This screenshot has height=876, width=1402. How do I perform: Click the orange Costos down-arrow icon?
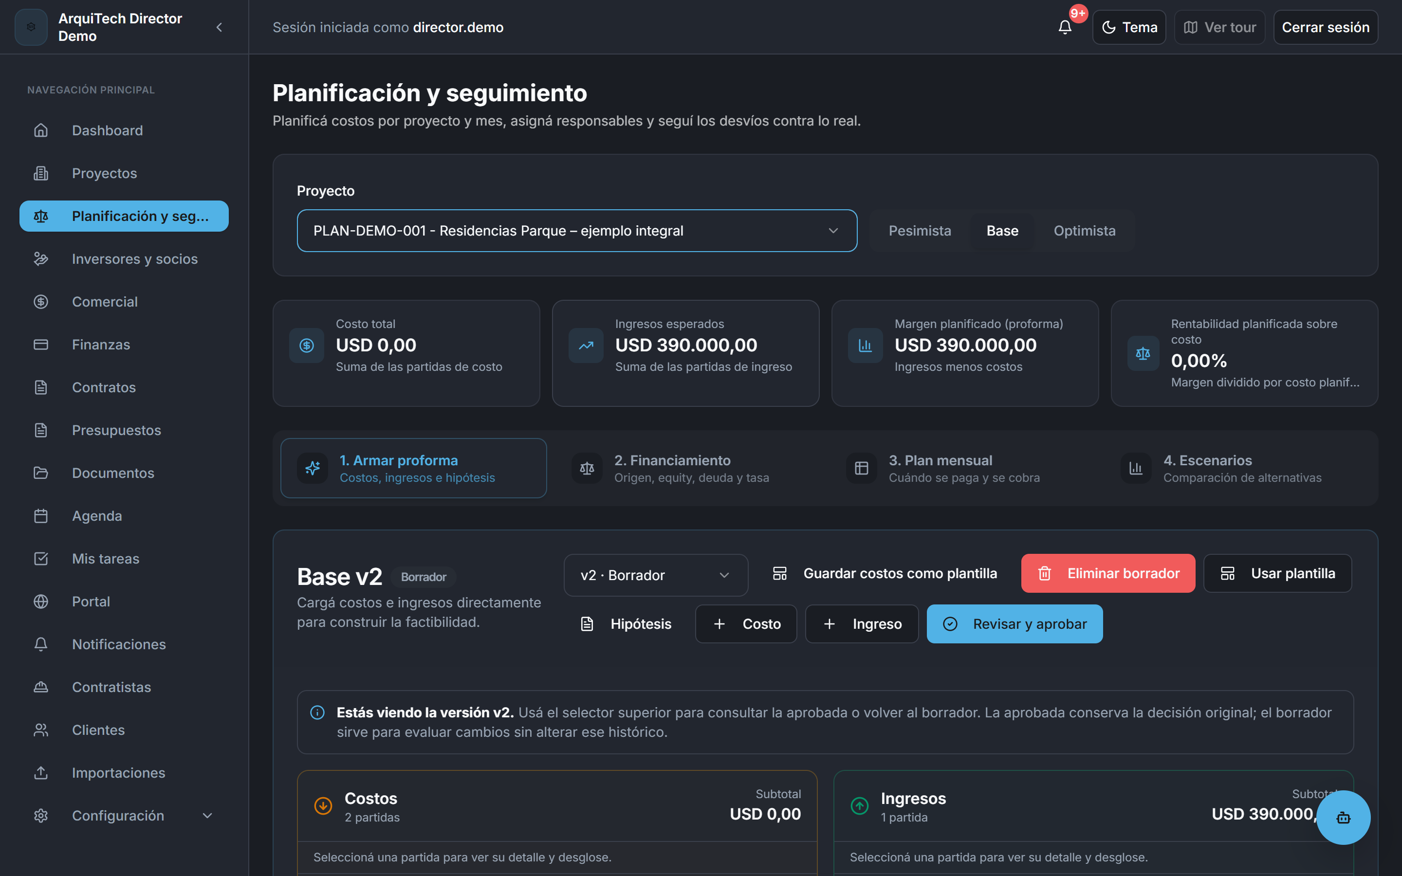point(323,806)
